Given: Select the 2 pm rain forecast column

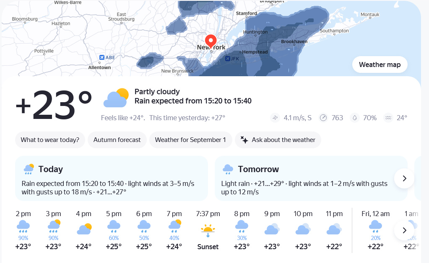Looking at the screenshot, I should [x=23, y=230].
